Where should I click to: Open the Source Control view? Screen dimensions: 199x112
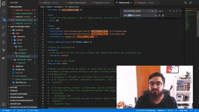tap(3, 19)
